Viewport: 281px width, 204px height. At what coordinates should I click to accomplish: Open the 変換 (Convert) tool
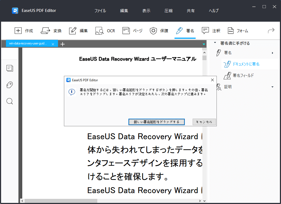(51, 31)
